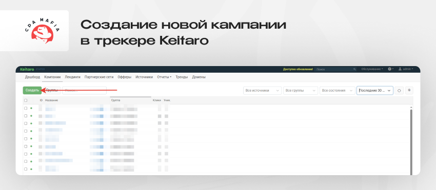436x190 pixels.
Task: Click the refresh icon button
Action: click(x=399, y=91)
